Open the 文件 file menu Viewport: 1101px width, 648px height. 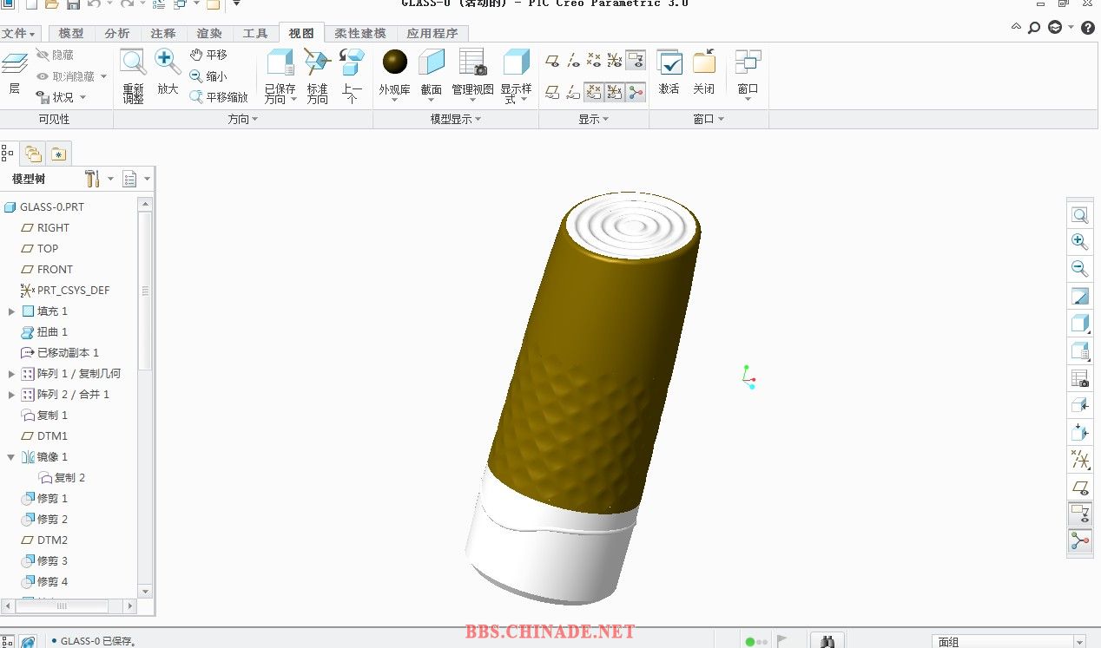coord(18,34)
